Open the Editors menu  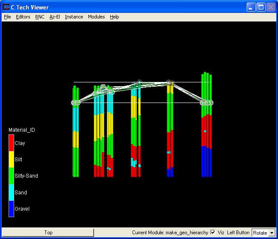coord(23,17)
